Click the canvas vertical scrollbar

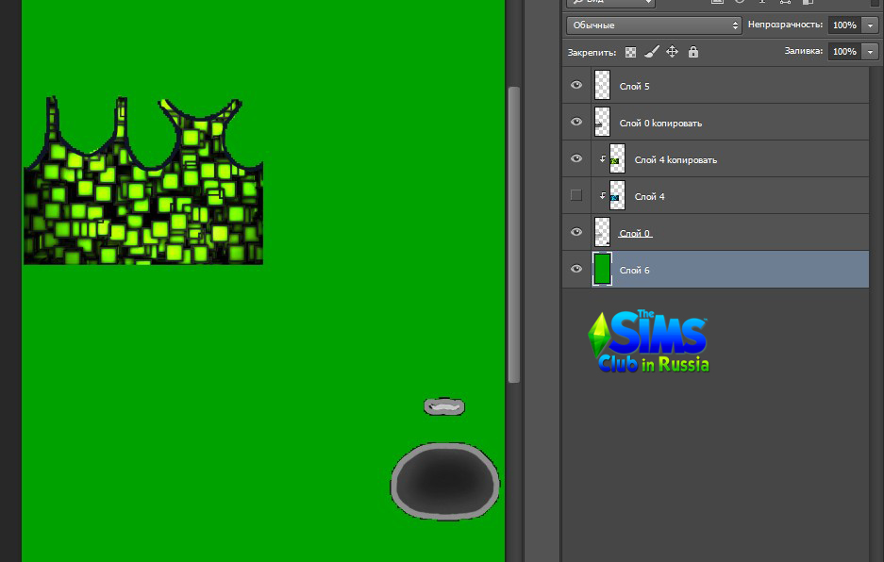[514, 234]
